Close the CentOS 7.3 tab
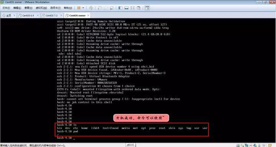 [x=61, y=15]
